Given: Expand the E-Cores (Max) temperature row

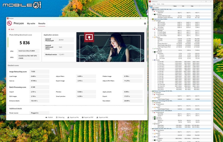Looking at the screenshot, I should [x=155, y=34].
